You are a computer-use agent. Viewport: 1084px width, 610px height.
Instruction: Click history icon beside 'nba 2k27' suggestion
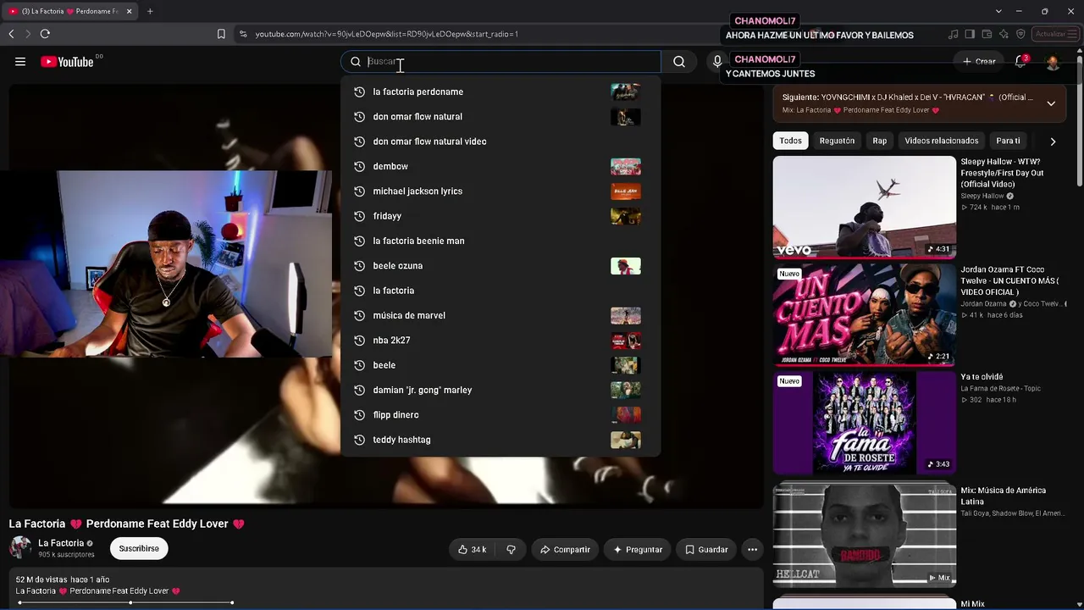(x=359, y=341)
